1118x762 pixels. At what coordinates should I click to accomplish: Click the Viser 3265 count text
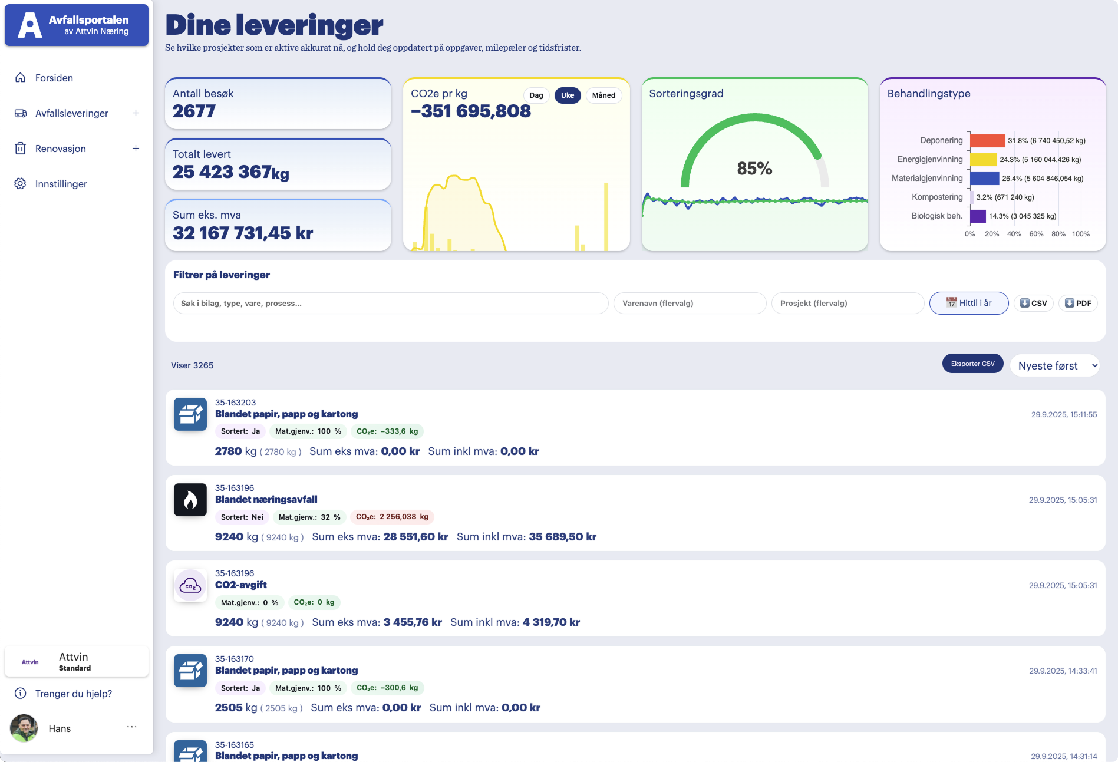pos(192,365)
